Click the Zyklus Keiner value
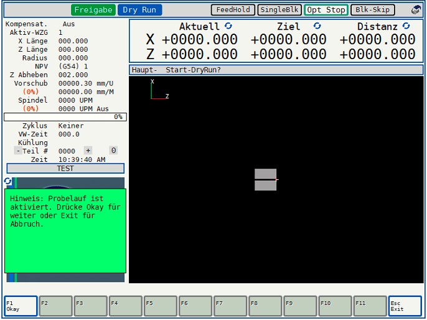427x320 pixels. 71,126
